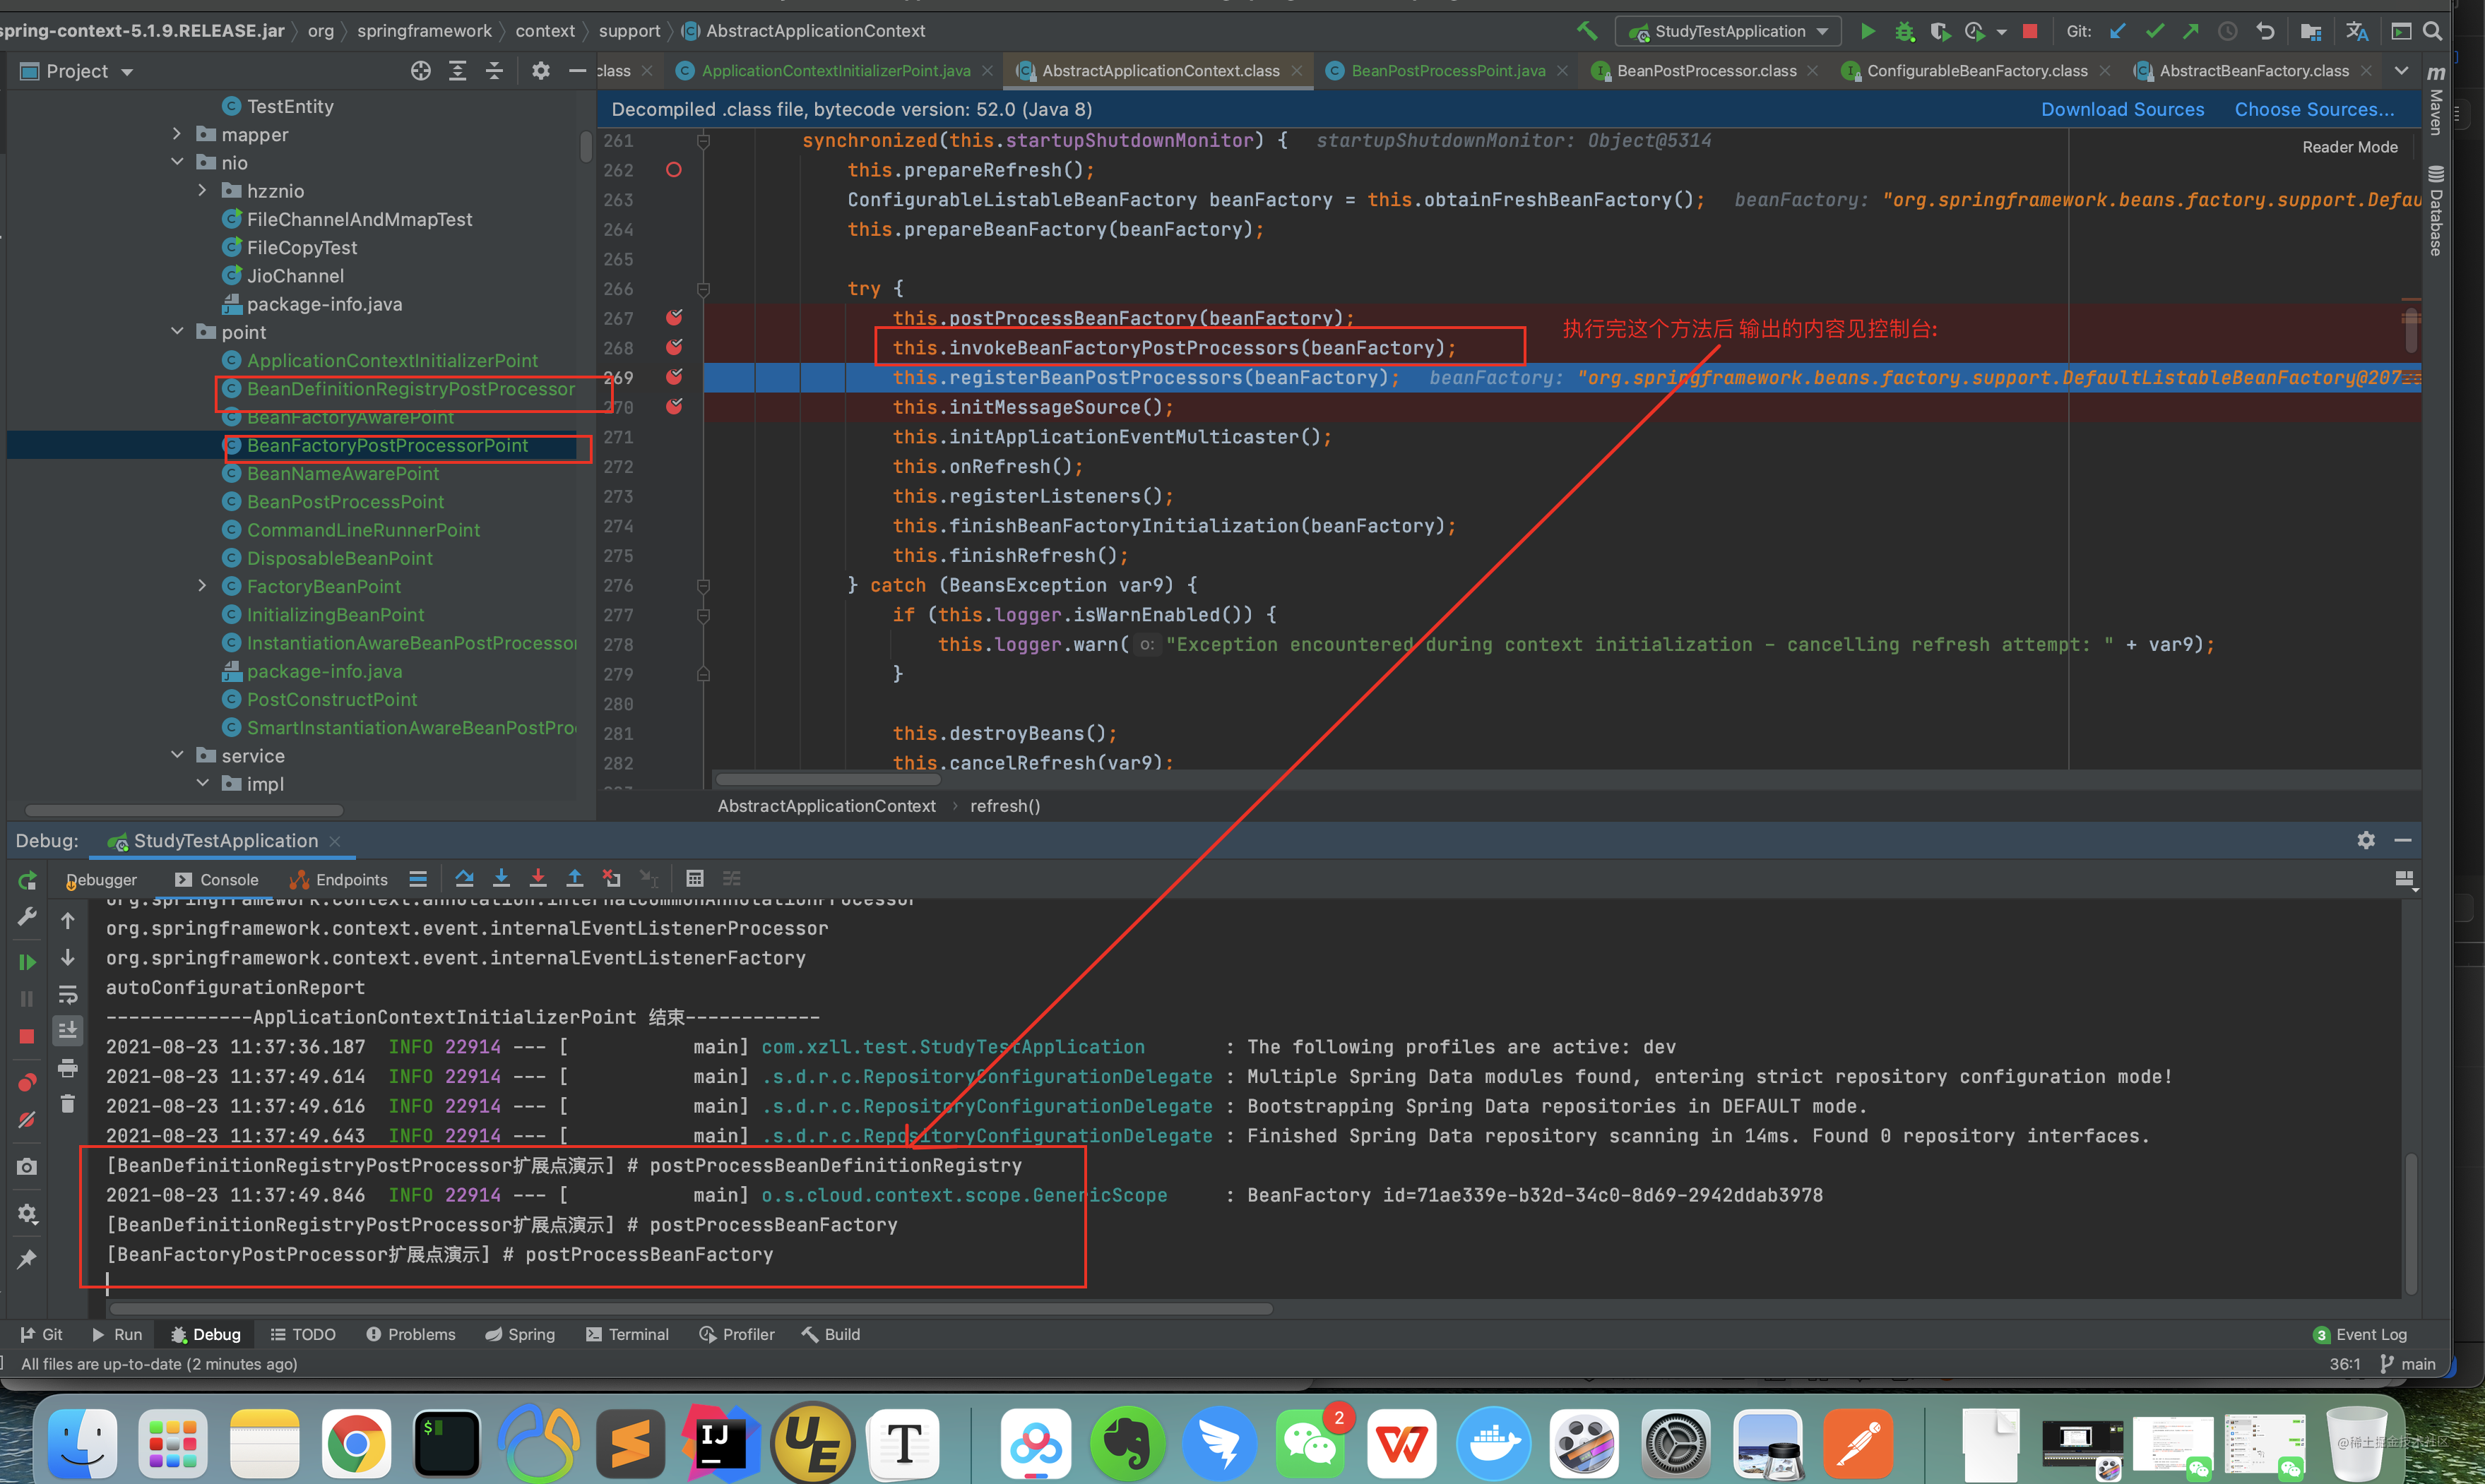Click the Choose Sources link

click(2314, 109)
